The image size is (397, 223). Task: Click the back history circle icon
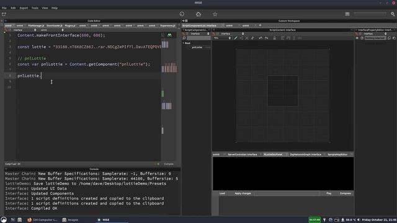(x=182, y=14)
